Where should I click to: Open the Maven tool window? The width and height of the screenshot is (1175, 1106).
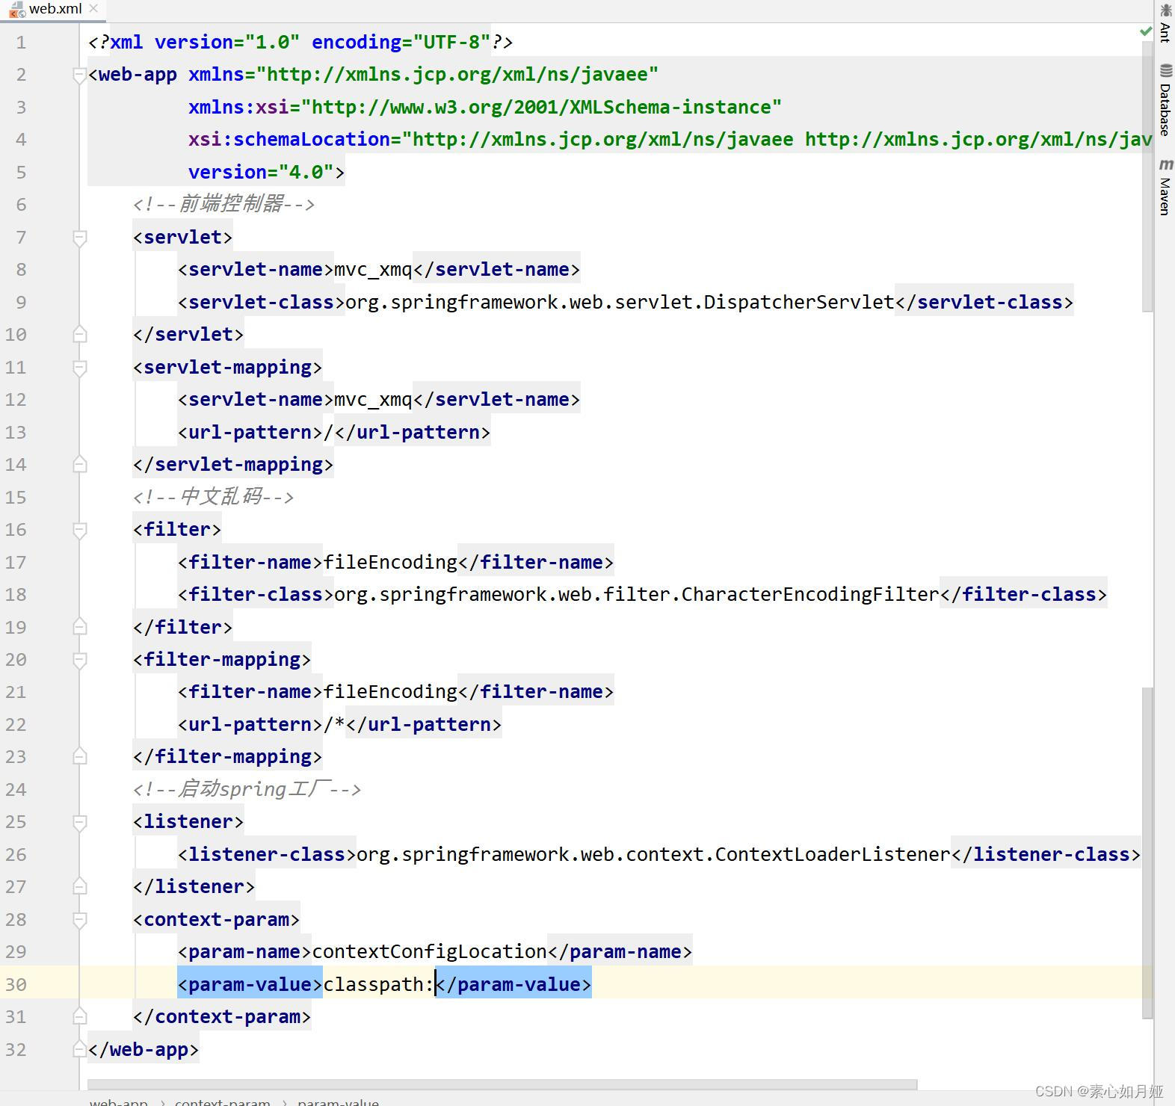(1165, 186)
